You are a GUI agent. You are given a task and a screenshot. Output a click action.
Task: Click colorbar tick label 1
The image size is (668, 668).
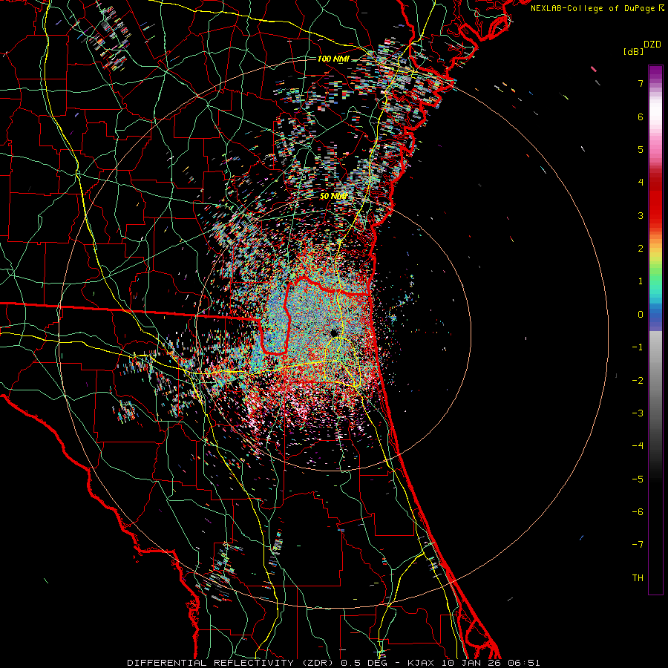tap(641, 281)
